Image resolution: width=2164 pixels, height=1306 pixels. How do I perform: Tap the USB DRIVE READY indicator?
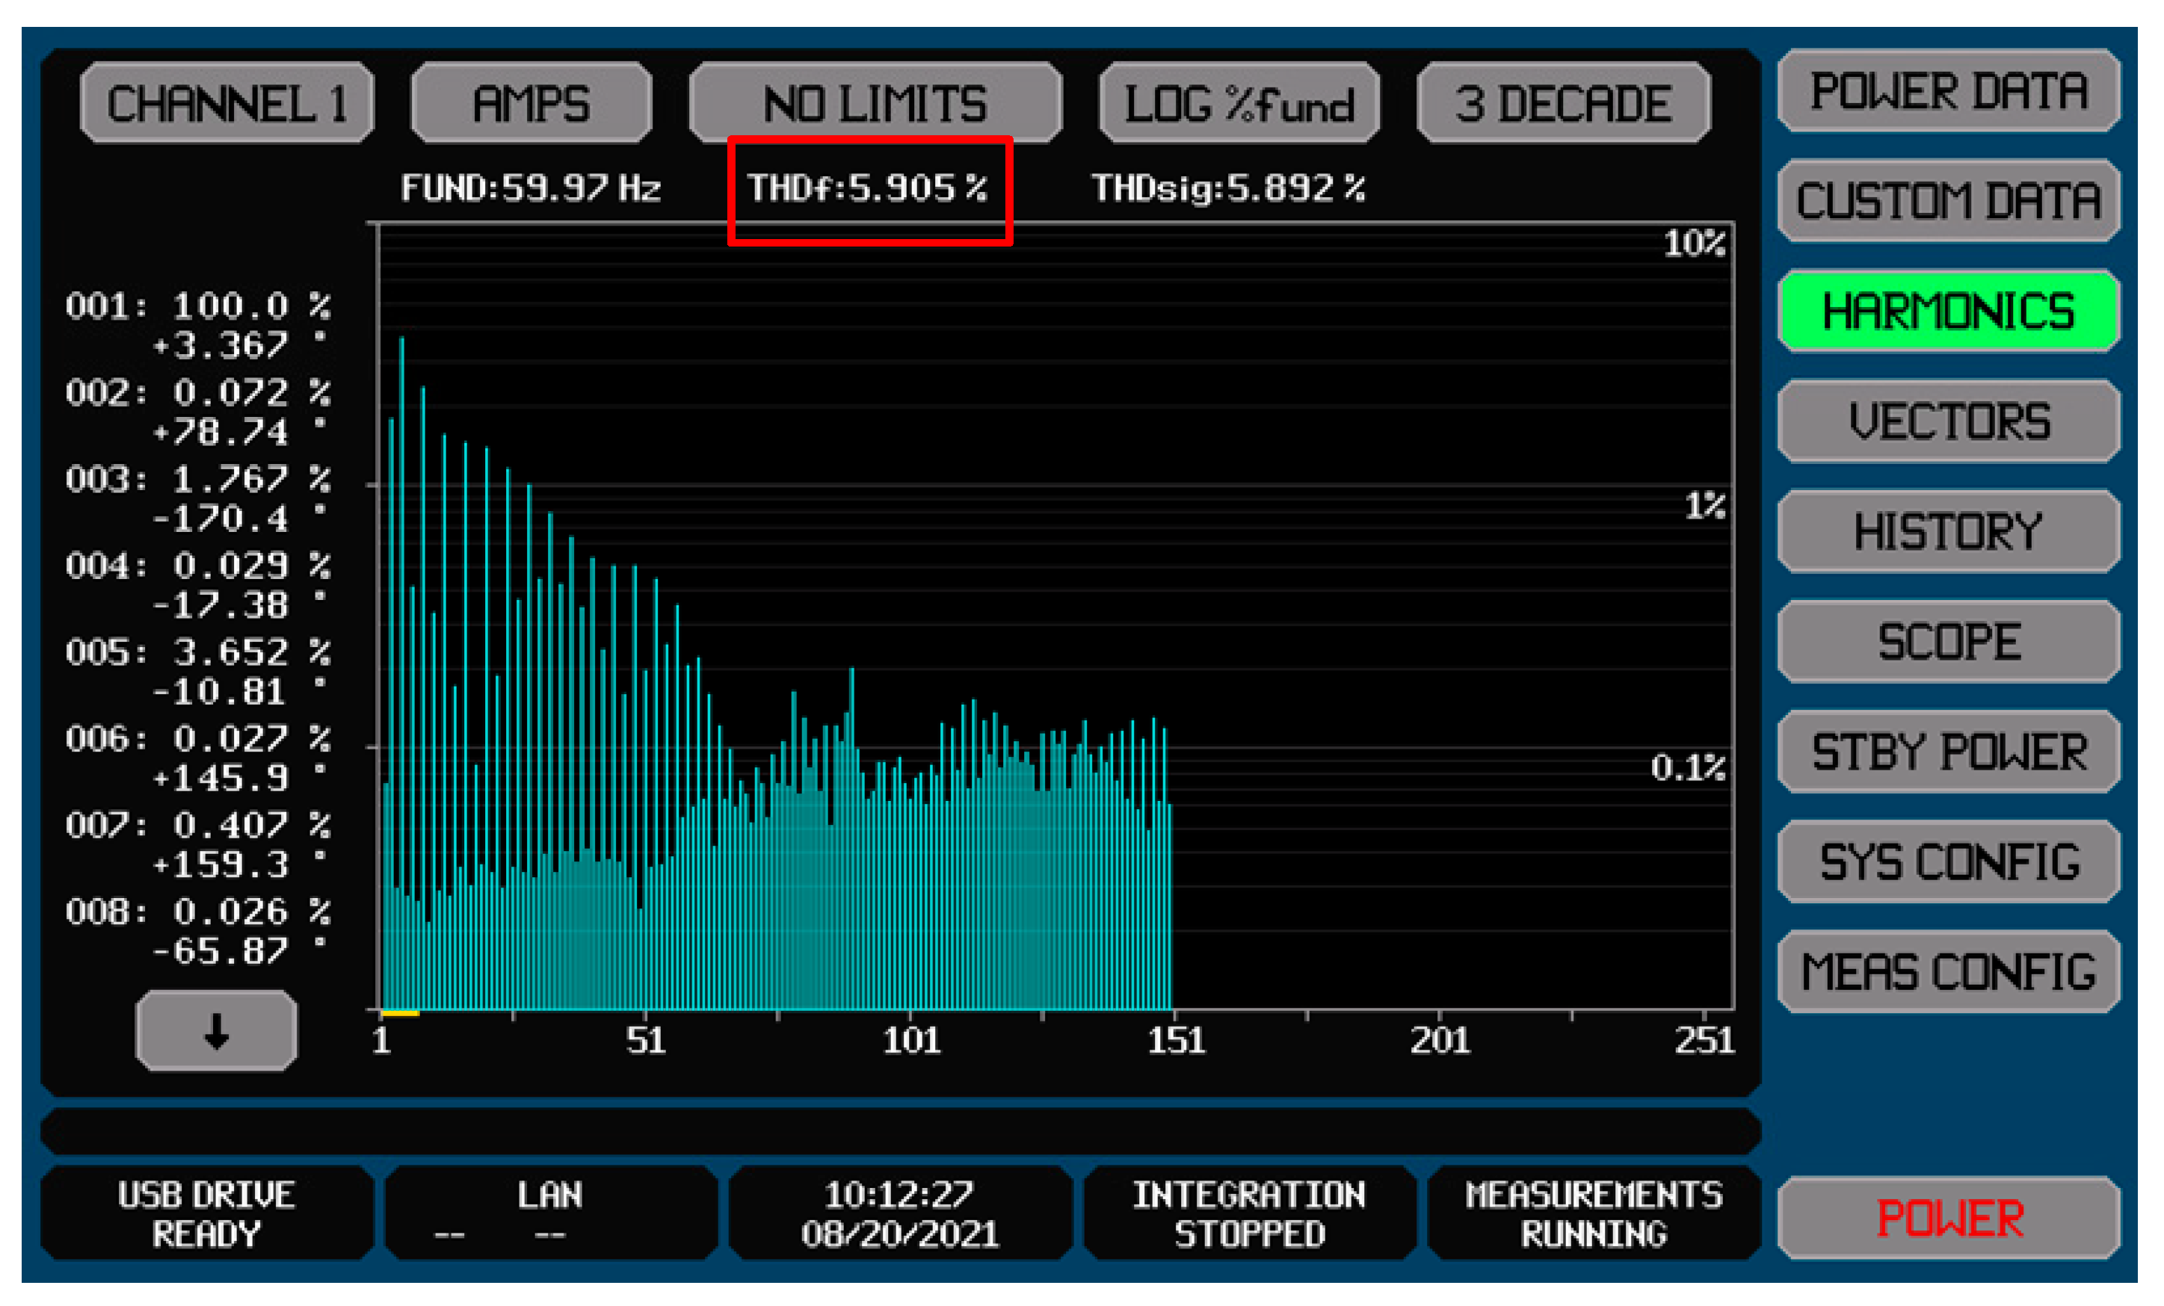point(207,1214)
